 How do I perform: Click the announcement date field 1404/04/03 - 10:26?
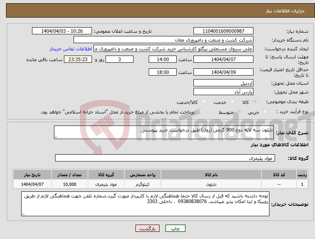pos(62,31)
